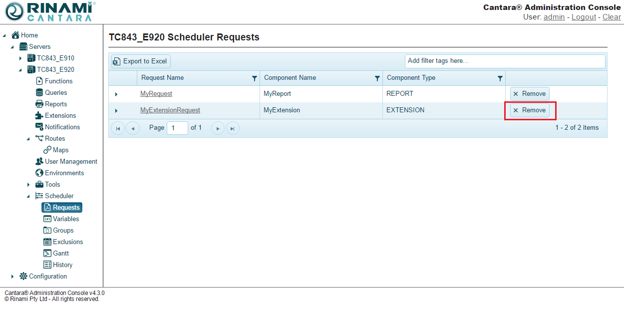The height and width of the screenshot is (309, 624).
Task: Click the Add filter tags input field
Action: (x=504, y=61)
